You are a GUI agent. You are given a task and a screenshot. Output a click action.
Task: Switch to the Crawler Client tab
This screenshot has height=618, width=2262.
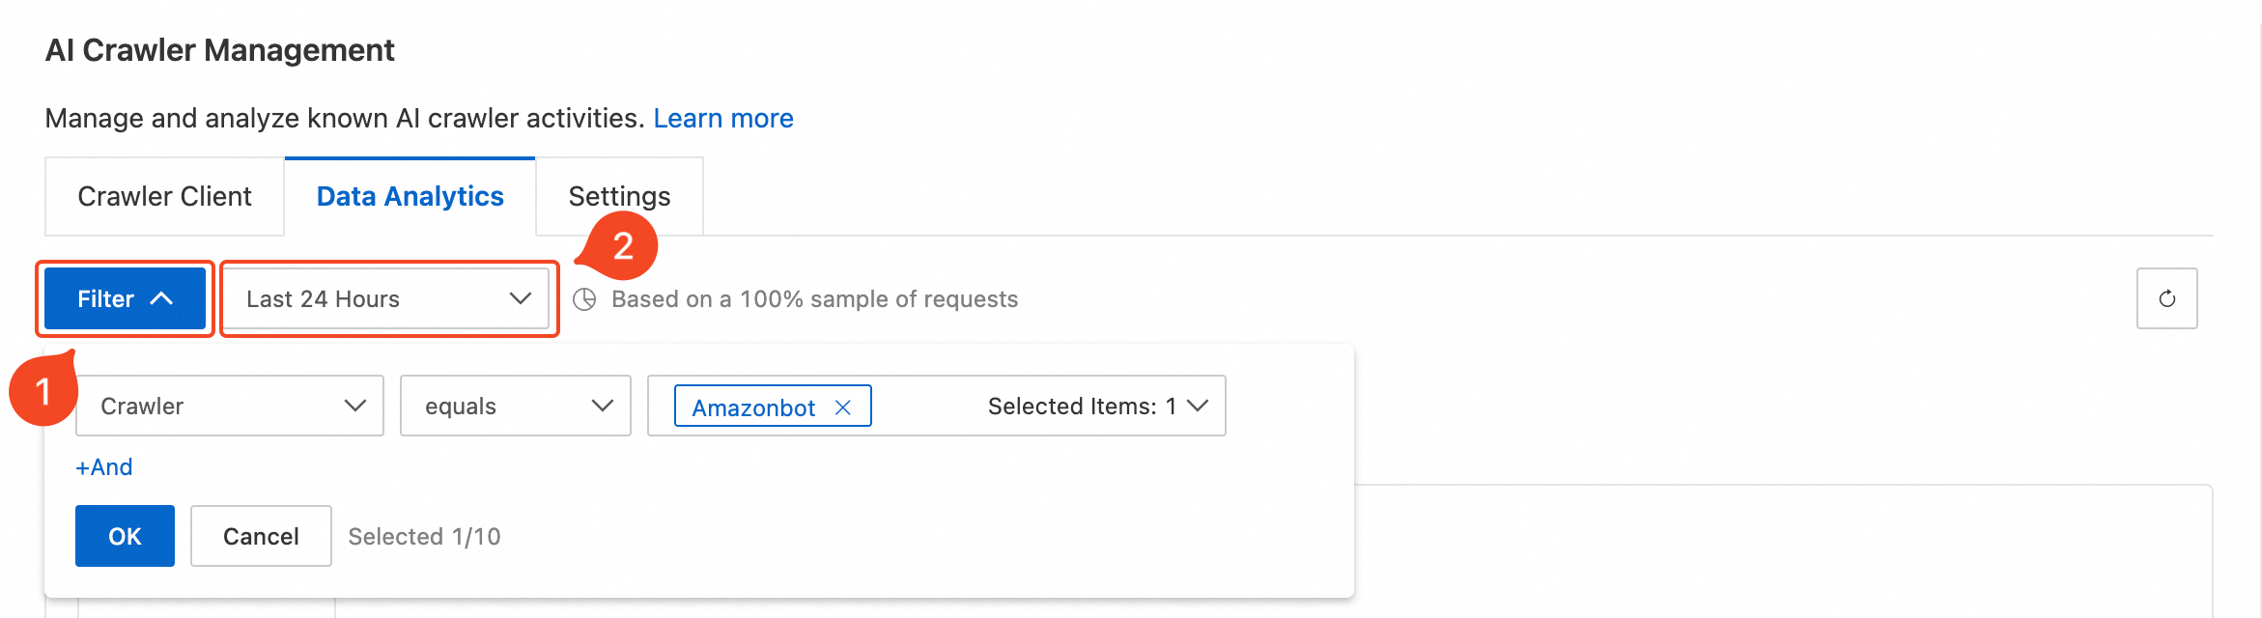tap(164, 196)
